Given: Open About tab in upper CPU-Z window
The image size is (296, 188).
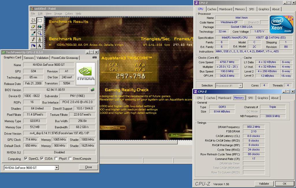Looking at the screenshot, I should [275, 9].
